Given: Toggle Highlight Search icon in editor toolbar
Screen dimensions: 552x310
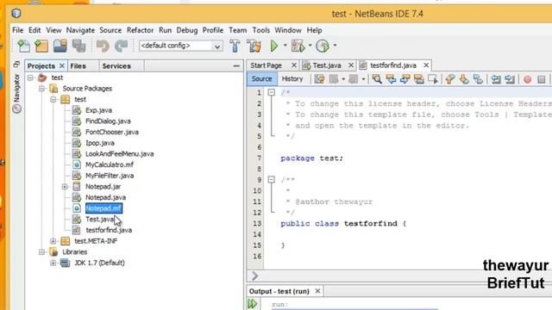Looking at the screenshot, I should point(419,78).
